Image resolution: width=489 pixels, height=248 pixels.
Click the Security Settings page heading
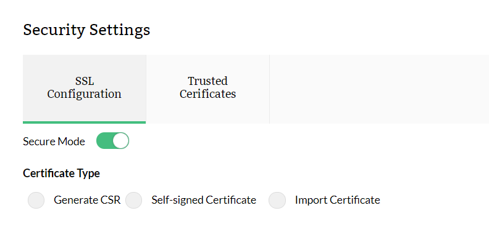[86, 30]
